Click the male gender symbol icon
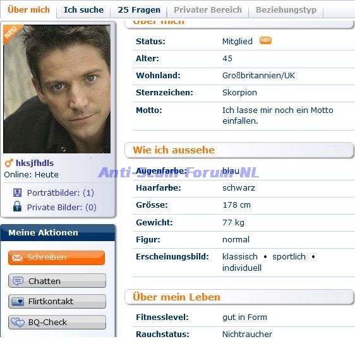Viewport: 355px width, 344px height. (9, 163)
